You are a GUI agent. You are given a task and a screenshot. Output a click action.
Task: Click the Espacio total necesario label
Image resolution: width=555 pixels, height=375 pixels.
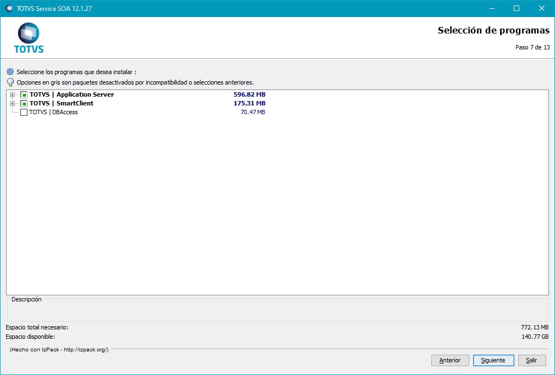pos(37,327)
